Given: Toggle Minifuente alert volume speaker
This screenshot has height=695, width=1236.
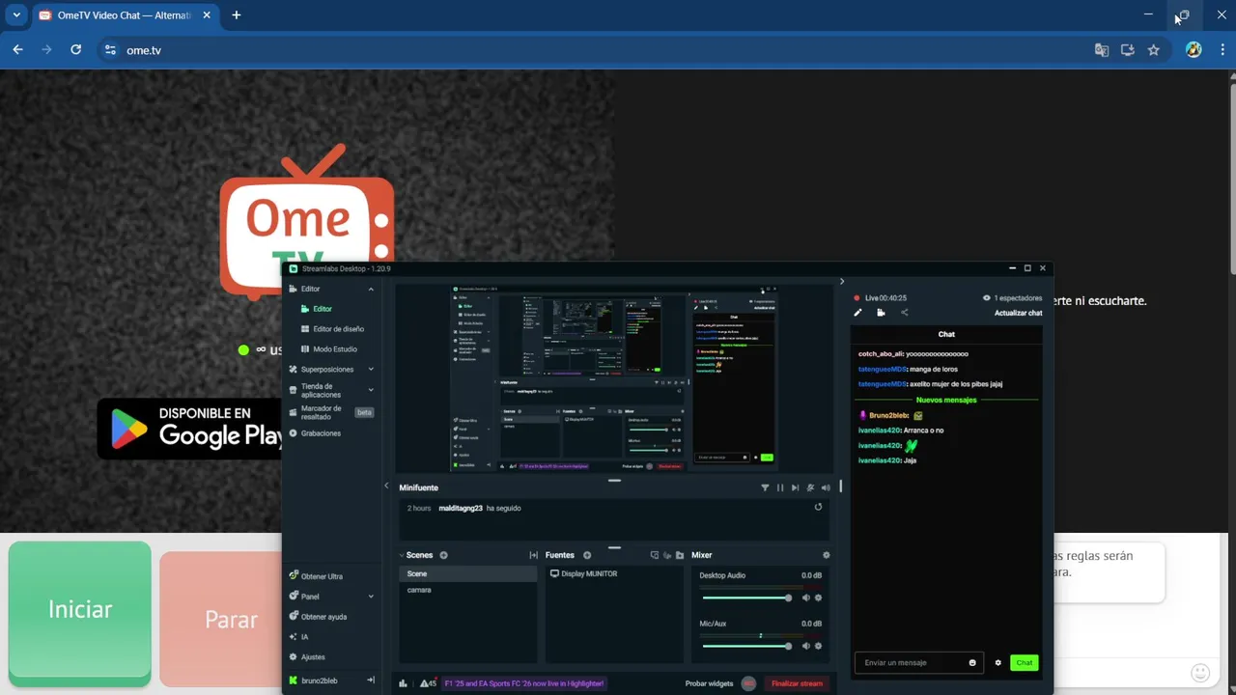Looking at the screenshot, I should click(x=826, y=487).
